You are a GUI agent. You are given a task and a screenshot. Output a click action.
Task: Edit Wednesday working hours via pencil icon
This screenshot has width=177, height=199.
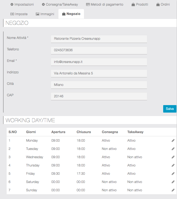point(173,157)
